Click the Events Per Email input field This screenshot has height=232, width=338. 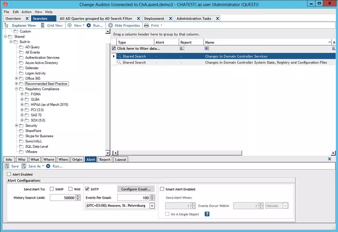(134, 198)
